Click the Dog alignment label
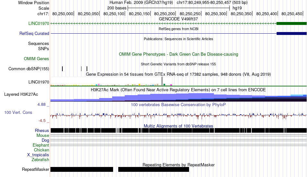 click(x=45, y=140)
